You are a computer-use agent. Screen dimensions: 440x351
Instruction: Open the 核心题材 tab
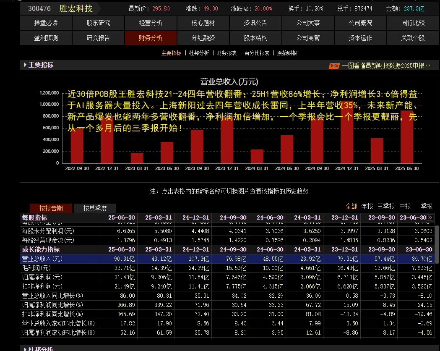tap(203, 23)
